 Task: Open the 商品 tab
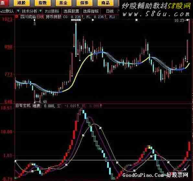coord(105,3)
